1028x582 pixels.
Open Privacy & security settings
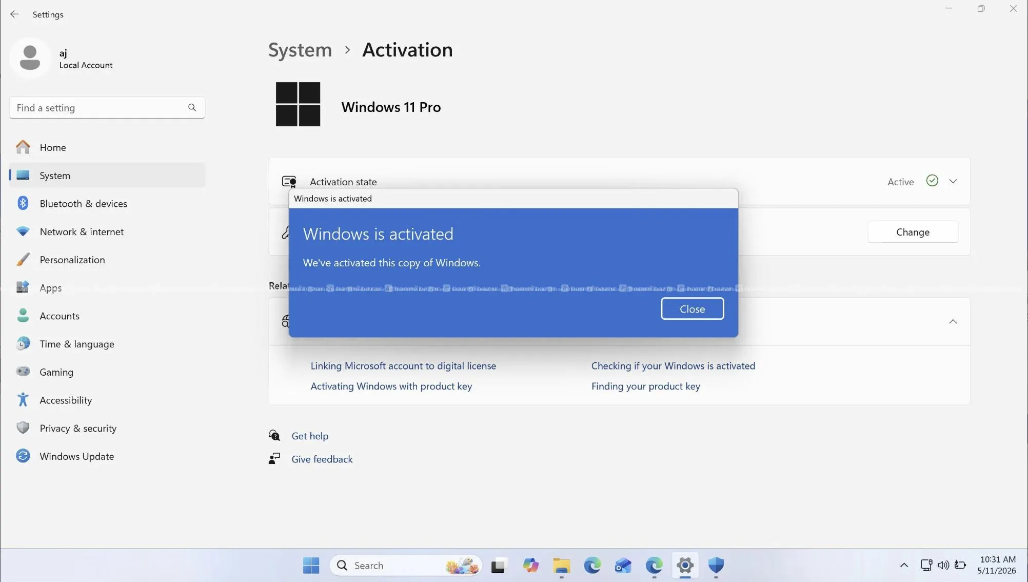click(x=107, y=428)
